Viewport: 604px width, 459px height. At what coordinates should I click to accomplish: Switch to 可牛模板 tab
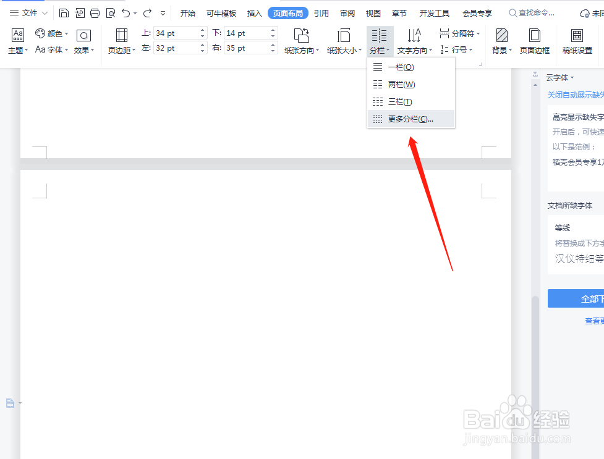(221, 14)
